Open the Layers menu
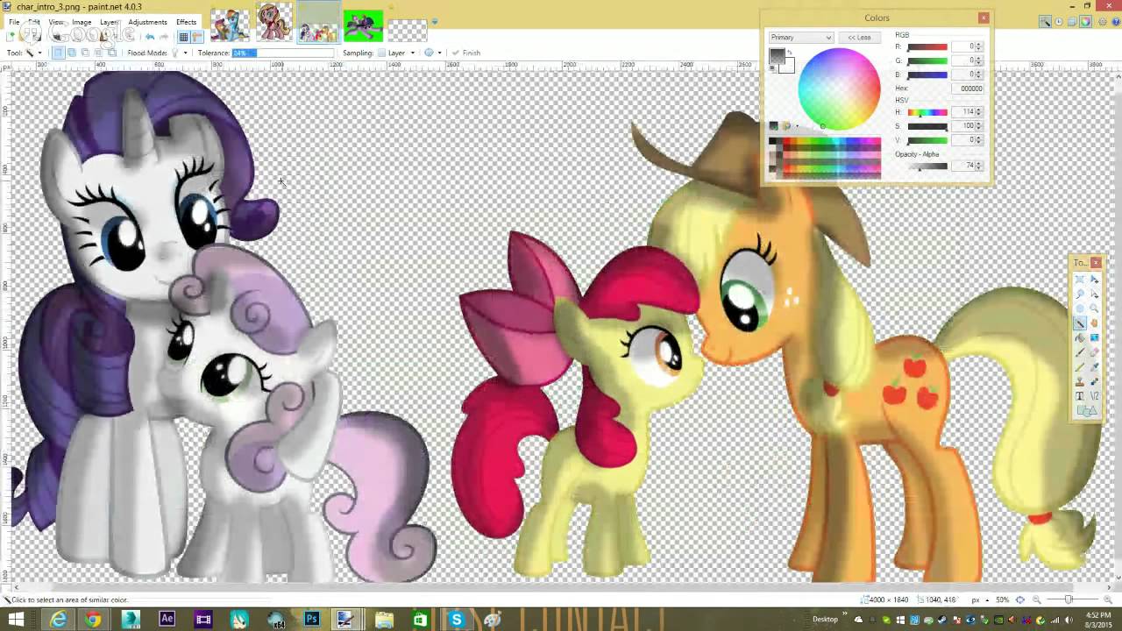Image resolution: width=1122 pixels, height=631 pixels. 110,22
